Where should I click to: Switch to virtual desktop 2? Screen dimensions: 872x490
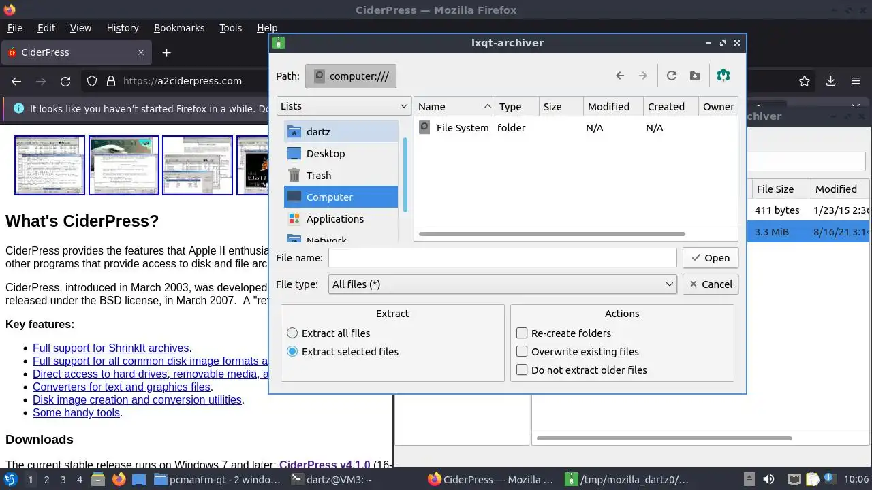[46, 480]
